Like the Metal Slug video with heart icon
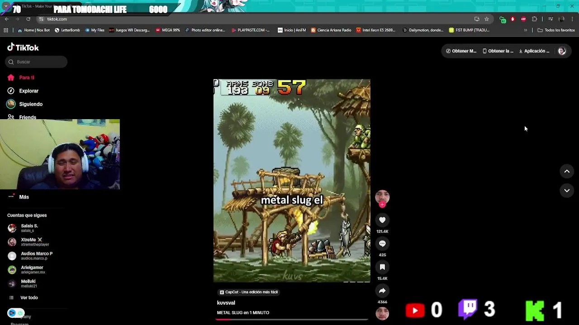The image size is (579, 325). point(382,220)
